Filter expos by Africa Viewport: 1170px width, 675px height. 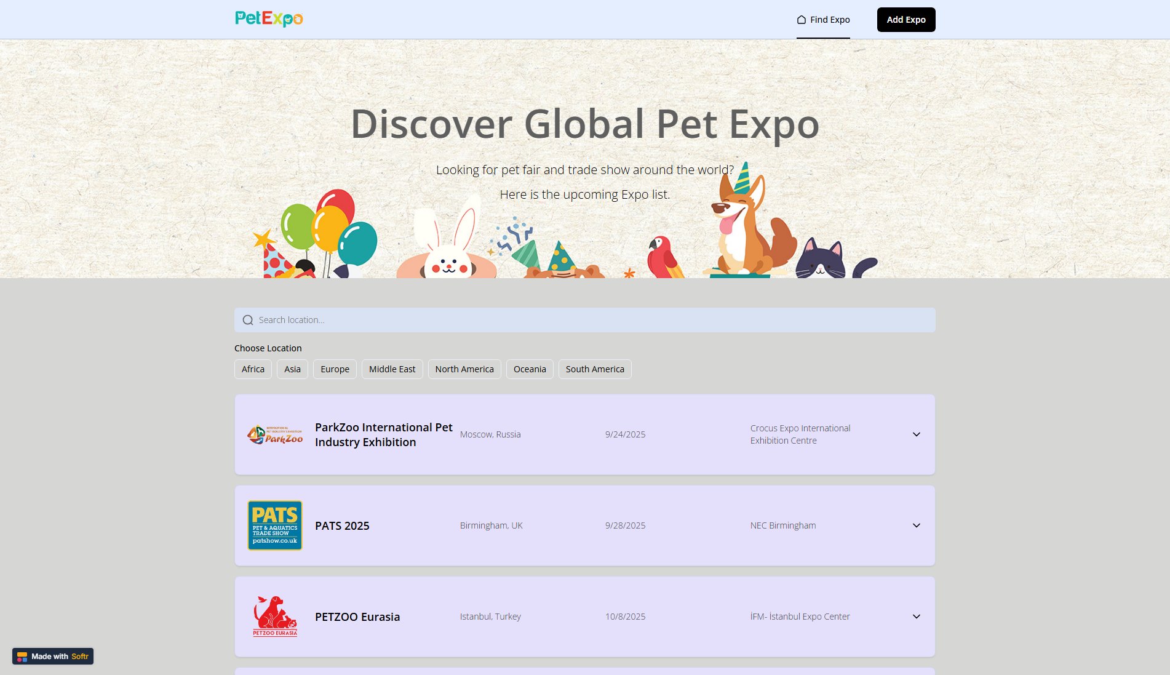coord(253,369)
